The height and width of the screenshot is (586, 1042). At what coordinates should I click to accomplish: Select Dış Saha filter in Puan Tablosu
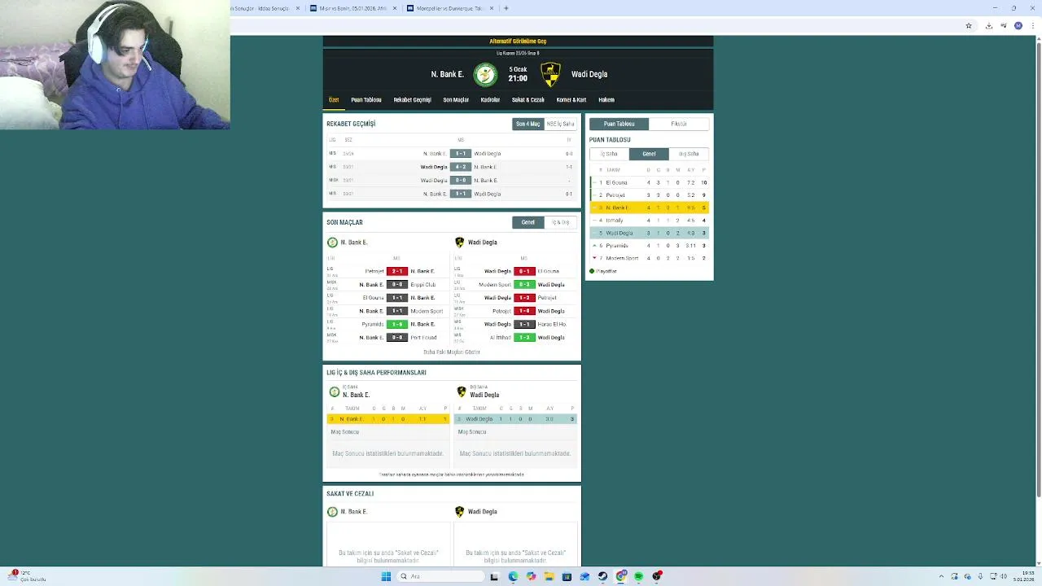coord(689,154)
